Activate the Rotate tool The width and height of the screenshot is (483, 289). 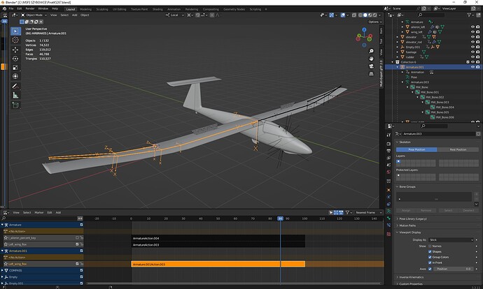pos(15,59)
